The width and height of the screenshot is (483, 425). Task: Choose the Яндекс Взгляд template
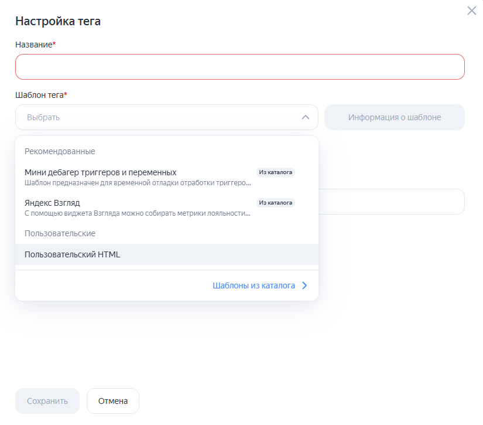coord(53,203)
